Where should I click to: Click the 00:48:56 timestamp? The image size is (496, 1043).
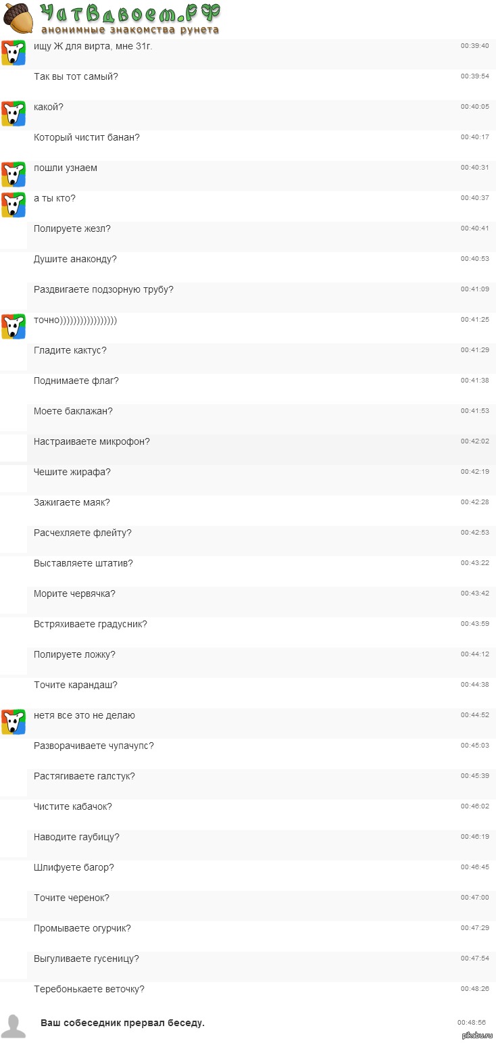(471, 1023)
